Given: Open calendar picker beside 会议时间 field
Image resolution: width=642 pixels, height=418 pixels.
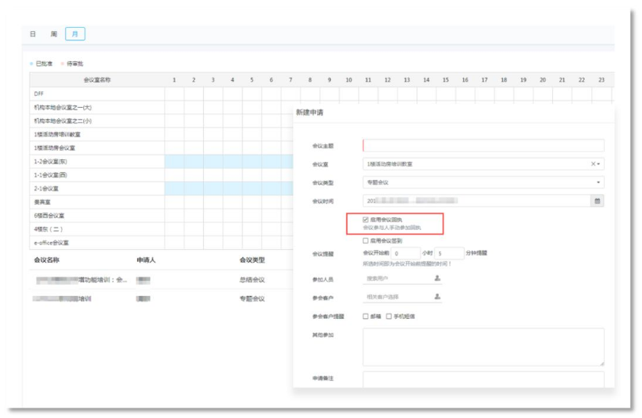Looking at the screenshot, I should click(598, 201).
